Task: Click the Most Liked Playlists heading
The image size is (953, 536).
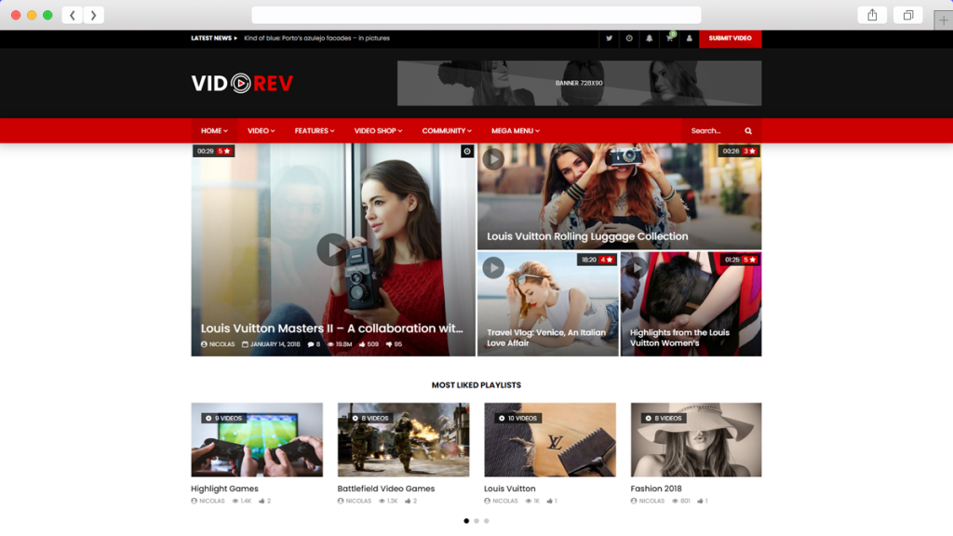Action: click(476, 385)
